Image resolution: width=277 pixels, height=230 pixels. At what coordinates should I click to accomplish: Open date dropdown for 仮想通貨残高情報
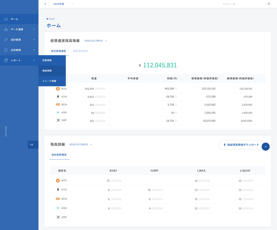96,41
